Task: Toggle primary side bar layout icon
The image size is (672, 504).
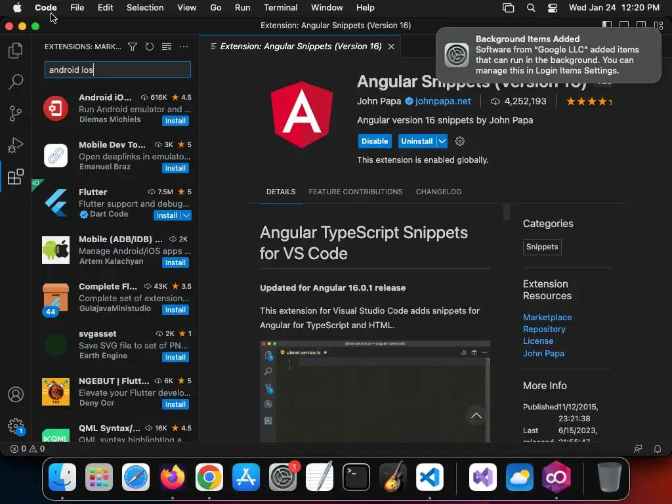Action: (x=607, y=26)
